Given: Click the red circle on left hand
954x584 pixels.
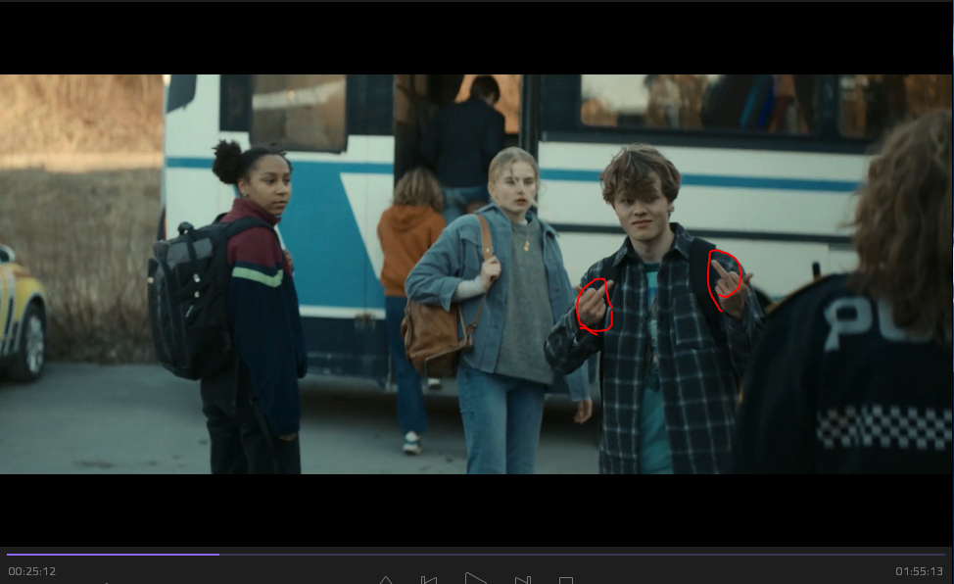Looking at the screenshot, I should tap(595, 305).
